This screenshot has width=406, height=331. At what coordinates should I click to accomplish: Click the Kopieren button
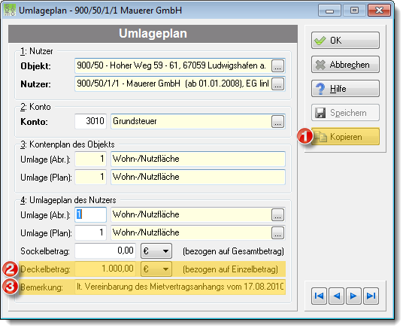coord(345,136)
